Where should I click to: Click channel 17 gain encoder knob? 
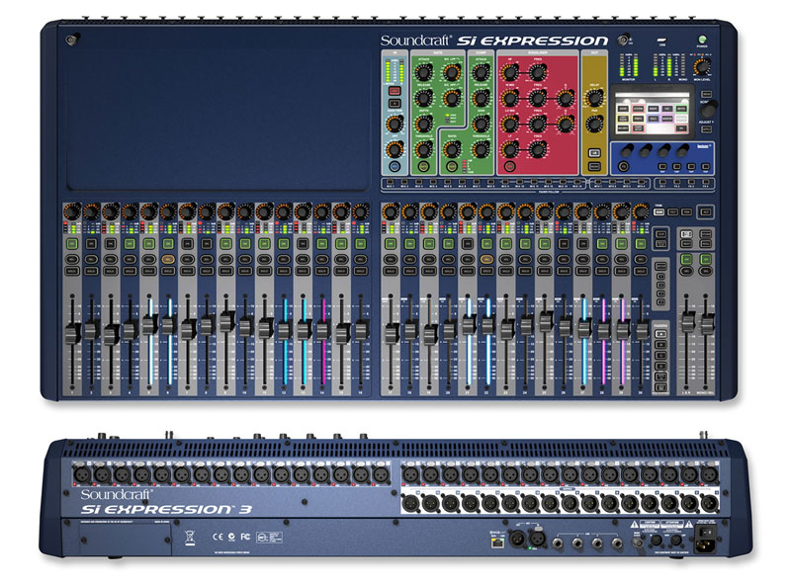391,211
